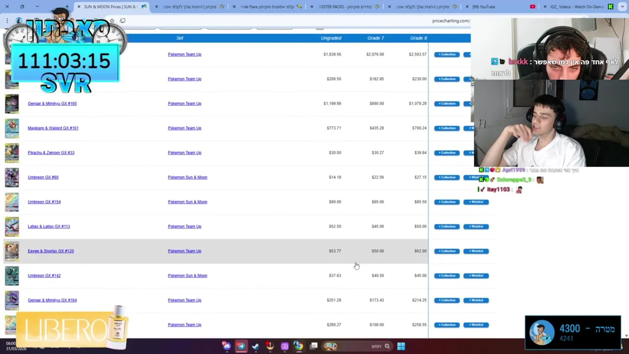Open the Gengar & Mimikyu GX #165 link
Viewport: 629px width, 354px height.
click(52, 103)
